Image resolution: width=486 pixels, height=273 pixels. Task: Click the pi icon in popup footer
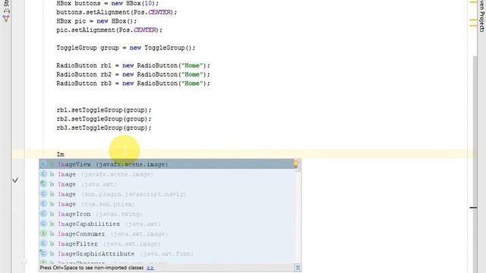298,268
